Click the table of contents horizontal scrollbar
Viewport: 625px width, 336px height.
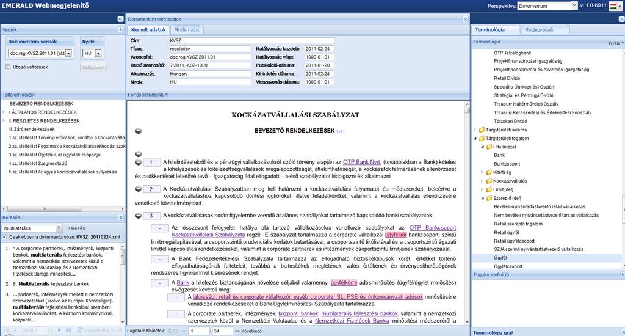44,208
